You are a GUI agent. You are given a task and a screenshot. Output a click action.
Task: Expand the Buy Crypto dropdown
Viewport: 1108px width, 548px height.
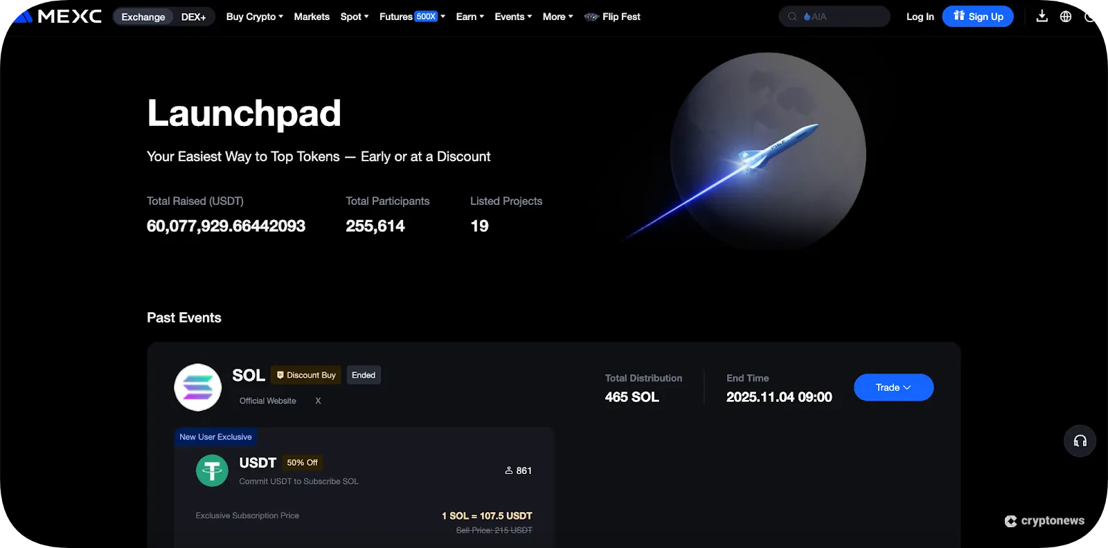(x=254, y=17)
